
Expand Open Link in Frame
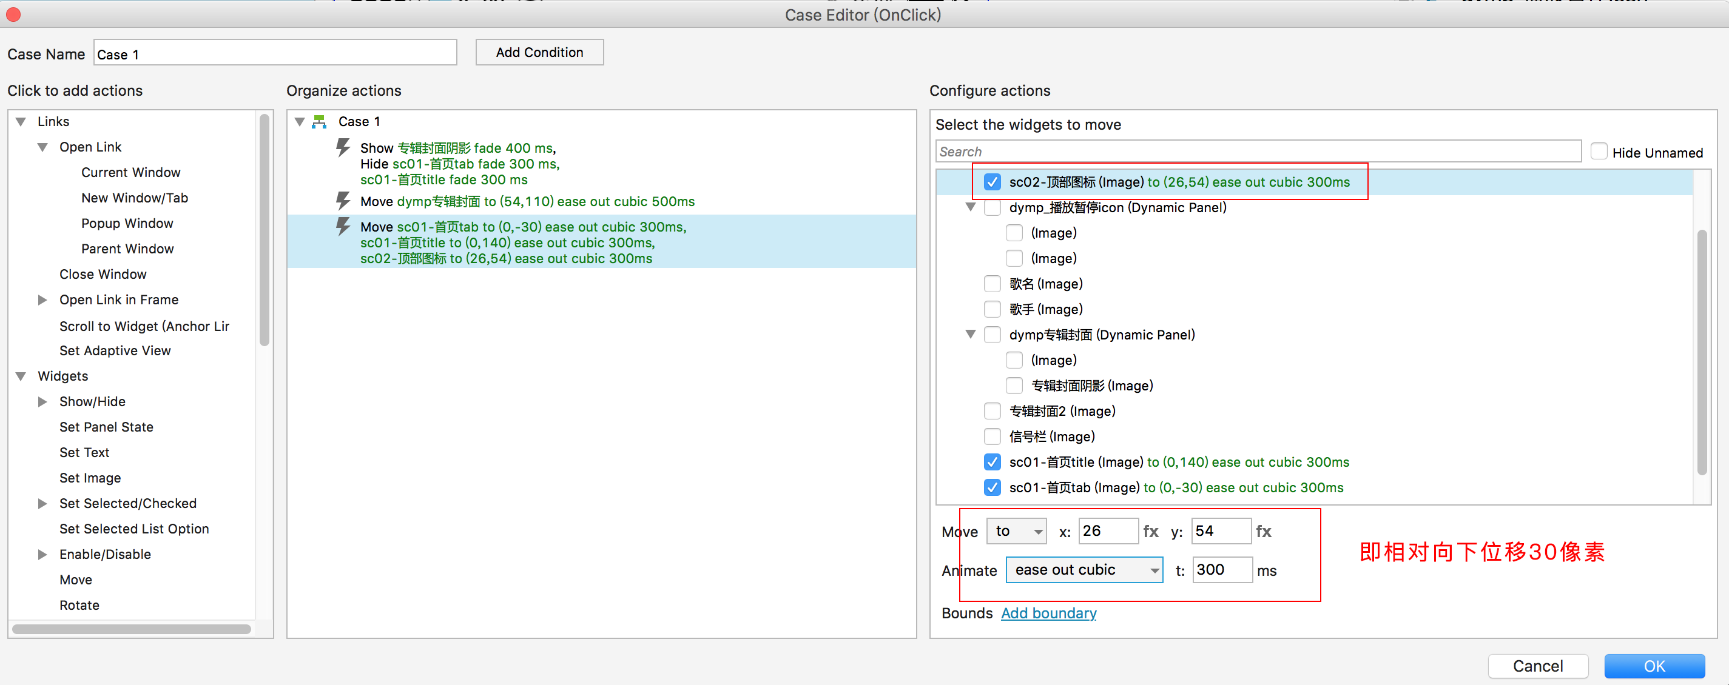(x=42, y=300)
